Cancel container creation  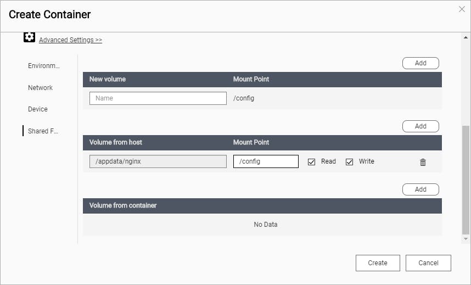pyautogui.click(x=428, y=263)
